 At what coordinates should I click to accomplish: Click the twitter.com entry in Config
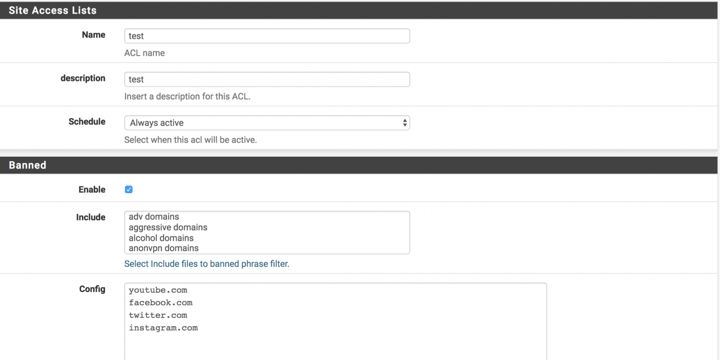pyautogui.click(x=158, y=315)
